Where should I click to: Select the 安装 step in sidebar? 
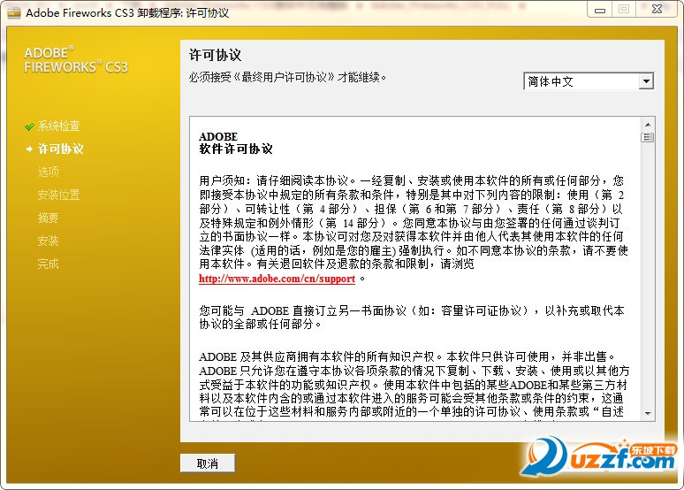click(x=48, y=241)
